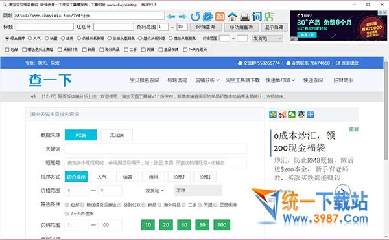Click the green 店 icon
Image resolution: width=389 pixels, height=240 pixels.
coord(268,17)
